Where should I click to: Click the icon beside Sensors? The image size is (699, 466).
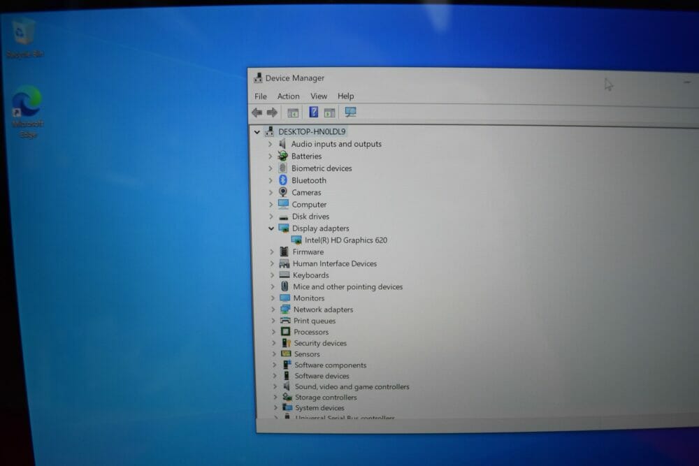pos(286,354)
